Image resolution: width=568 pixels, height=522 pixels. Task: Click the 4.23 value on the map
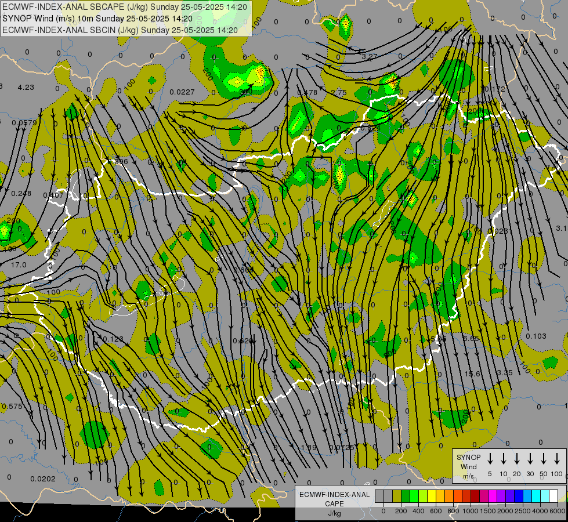pos(26,88)
